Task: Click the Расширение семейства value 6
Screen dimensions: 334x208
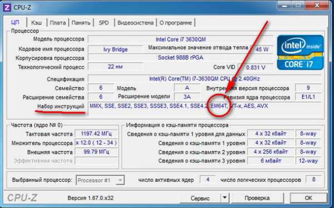Action: (101, 97)
